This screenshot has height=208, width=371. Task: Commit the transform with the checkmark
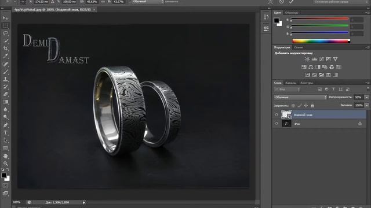click(x=291, y=2)
